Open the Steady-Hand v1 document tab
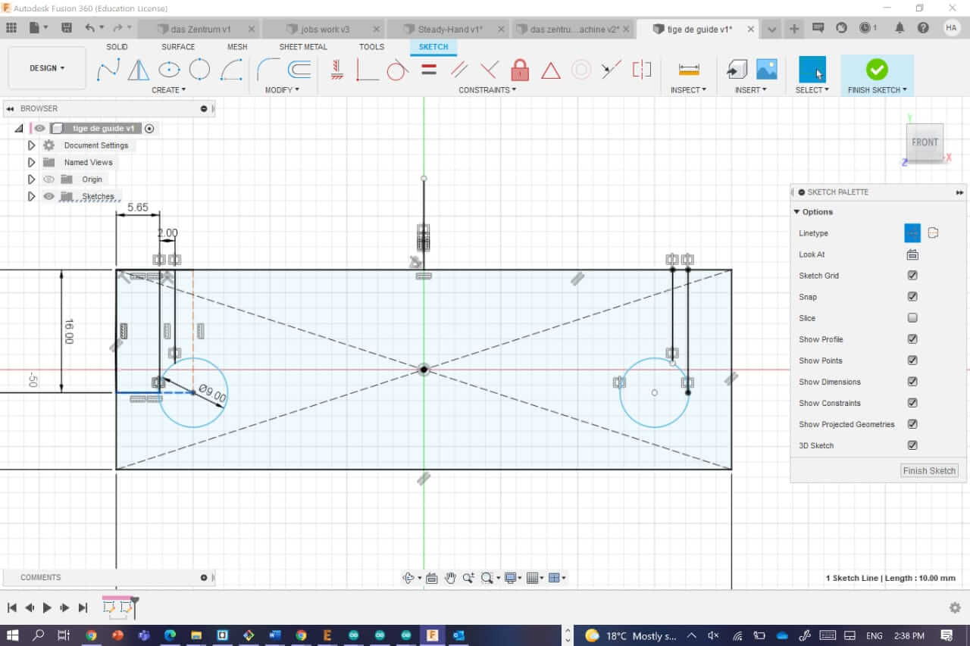970x646 pixels. [x=450, y=30]
